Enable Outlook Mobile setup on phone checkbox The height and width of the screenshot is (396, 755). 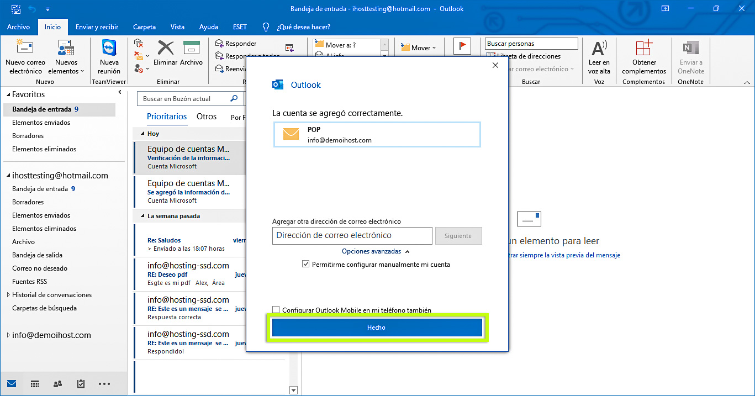click(x=276, y=310)
